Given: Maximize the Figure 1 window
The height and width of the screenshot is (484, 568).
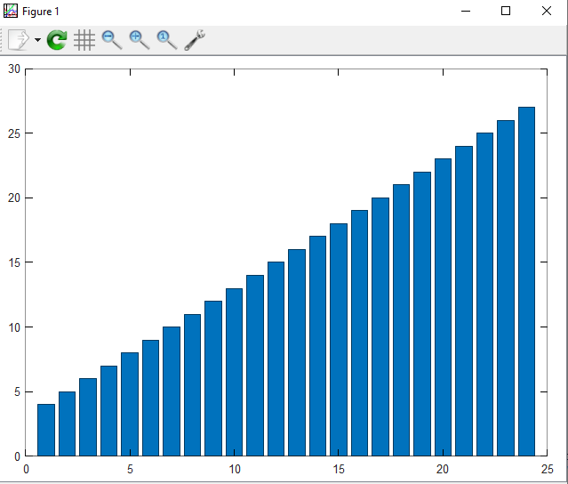Looking at the screenshot, I should coord(506,12).
